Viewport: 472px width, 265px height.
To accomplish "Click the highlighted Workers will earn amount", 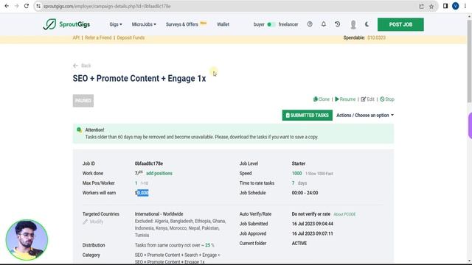I will click(x=142, y=193).
